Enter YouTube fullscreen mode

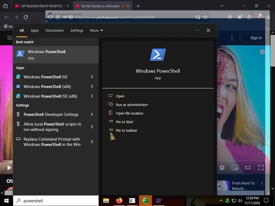(x=260, y=168)
